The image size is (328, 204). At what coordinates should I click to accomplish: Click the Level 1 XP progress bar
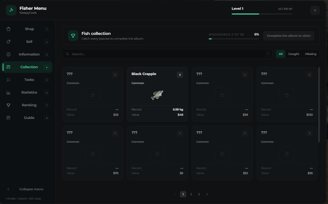pos(262,14)
